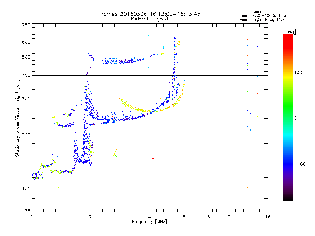The image size is (315, 236).
Task: Click the x-axis tick label '10'
Action: (228, 217)
